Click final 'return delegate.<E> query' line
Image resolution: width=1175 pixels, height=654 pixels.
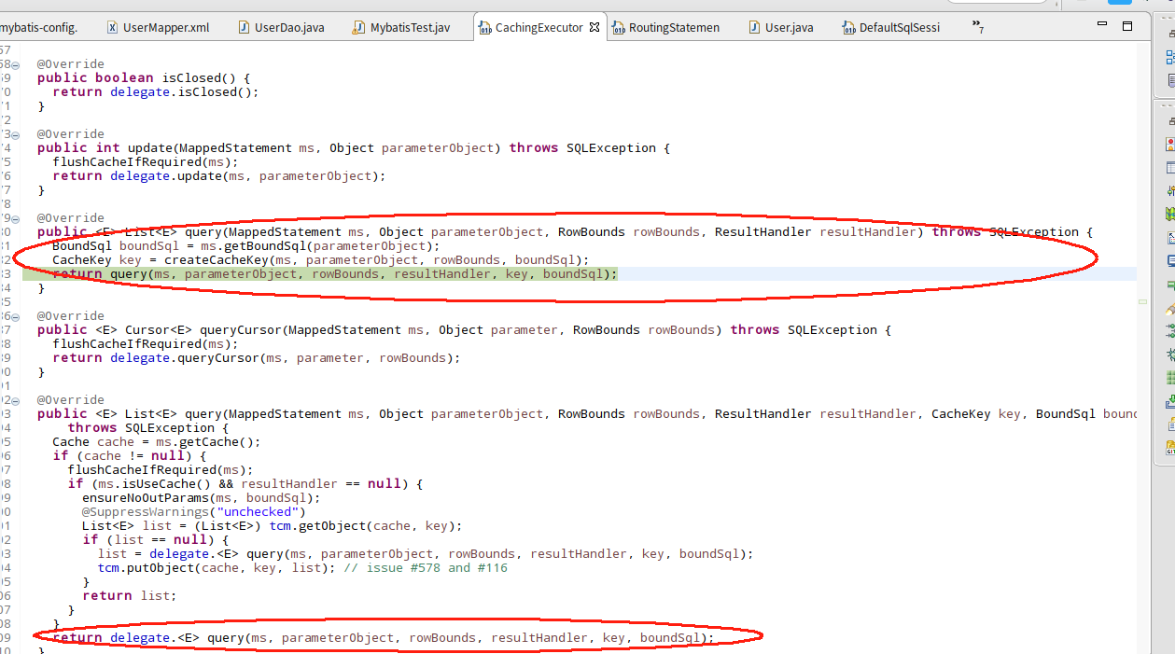383,638
